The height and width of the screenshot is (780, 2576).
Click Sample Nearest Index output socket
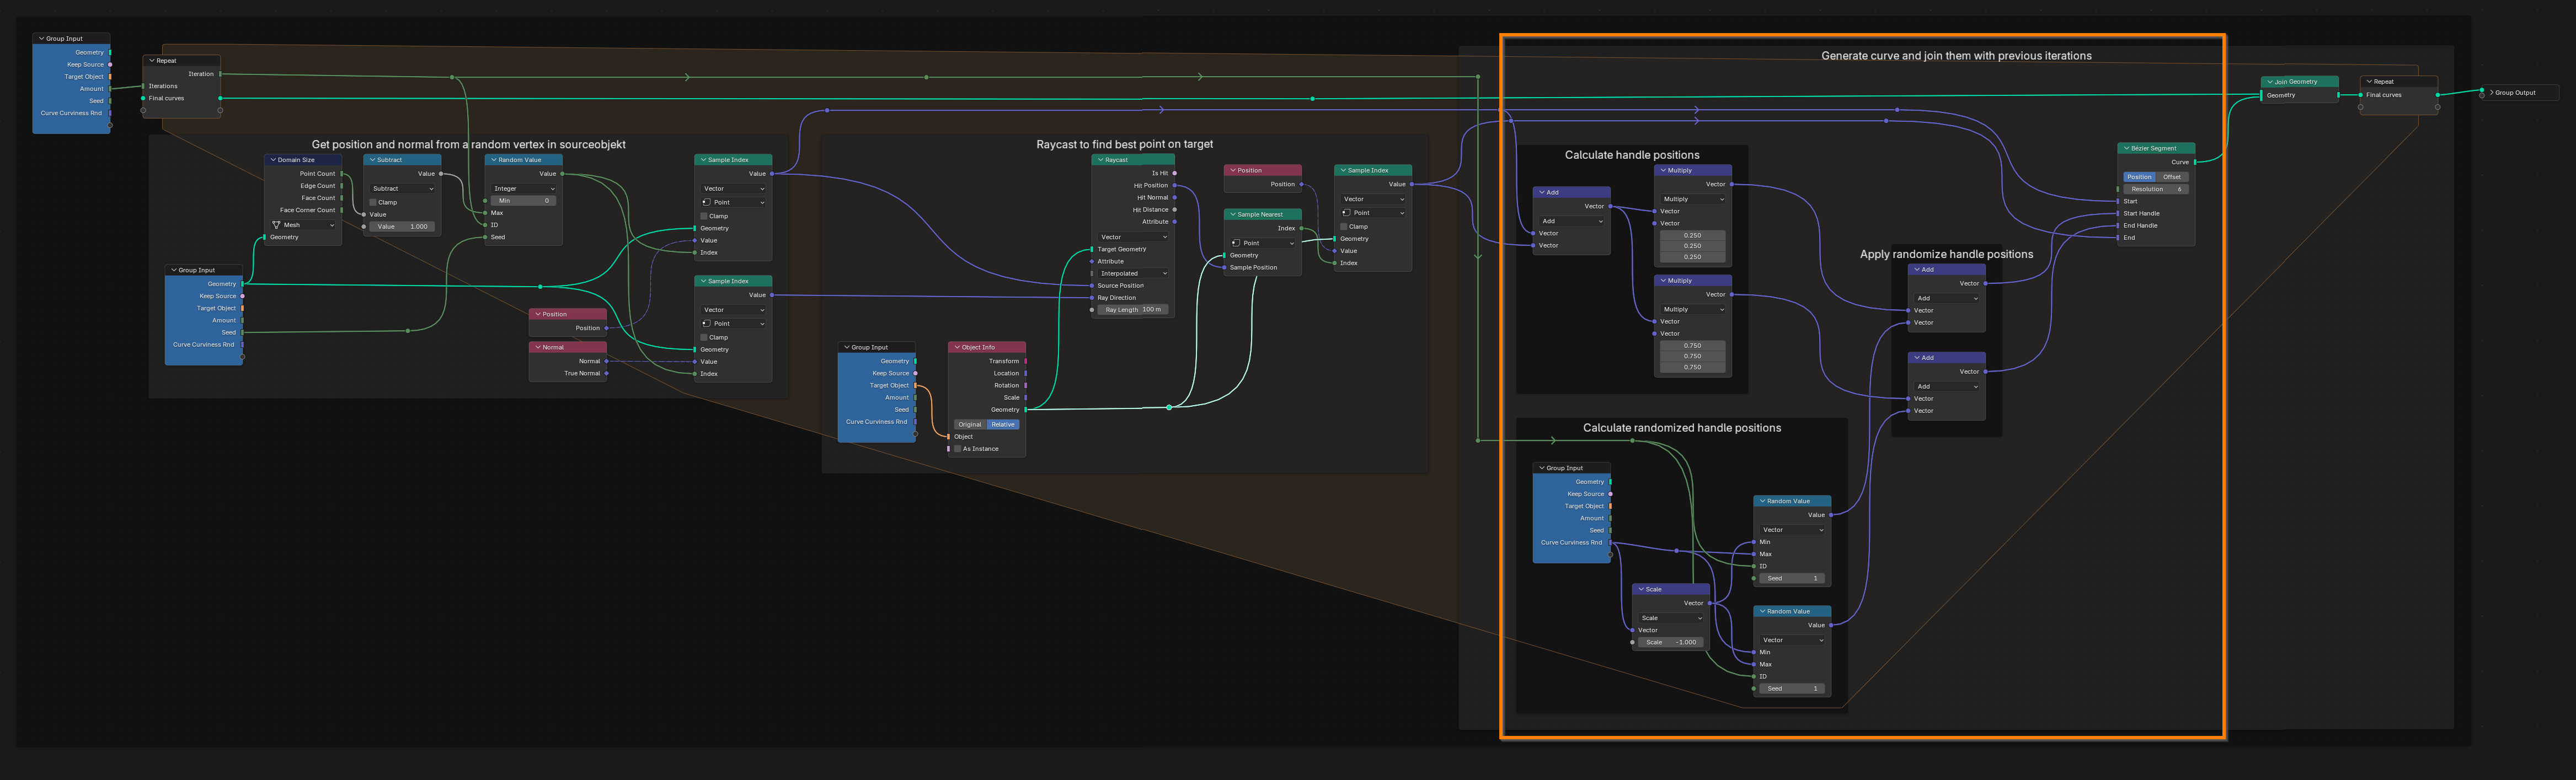[1301, 229]
